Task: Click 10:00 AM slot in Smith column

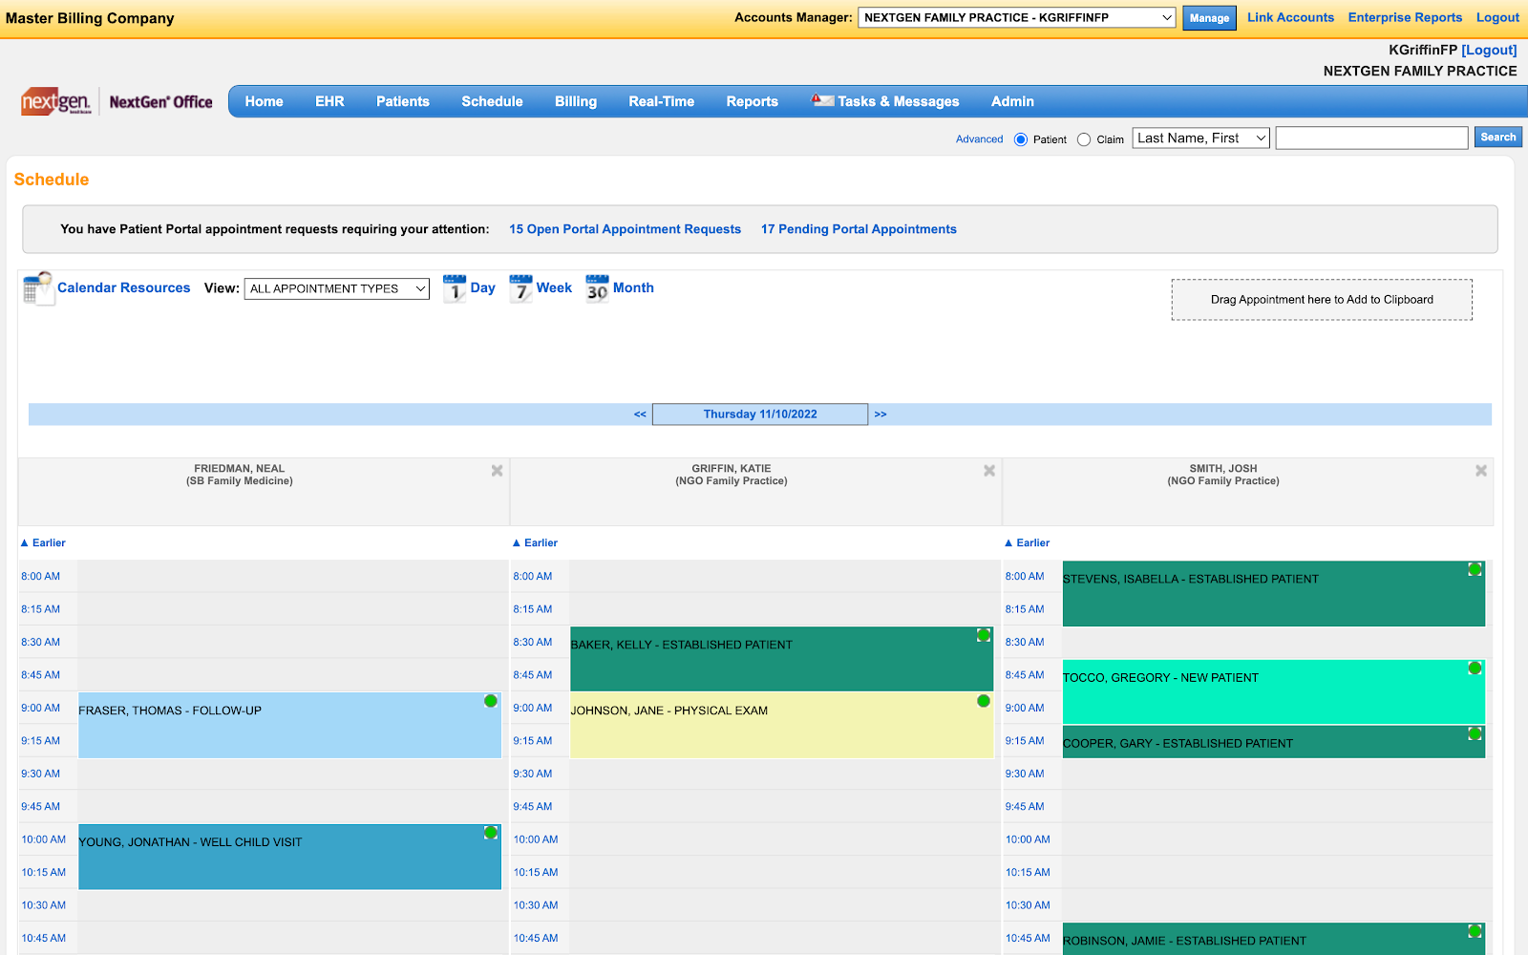Action: 1277,839
